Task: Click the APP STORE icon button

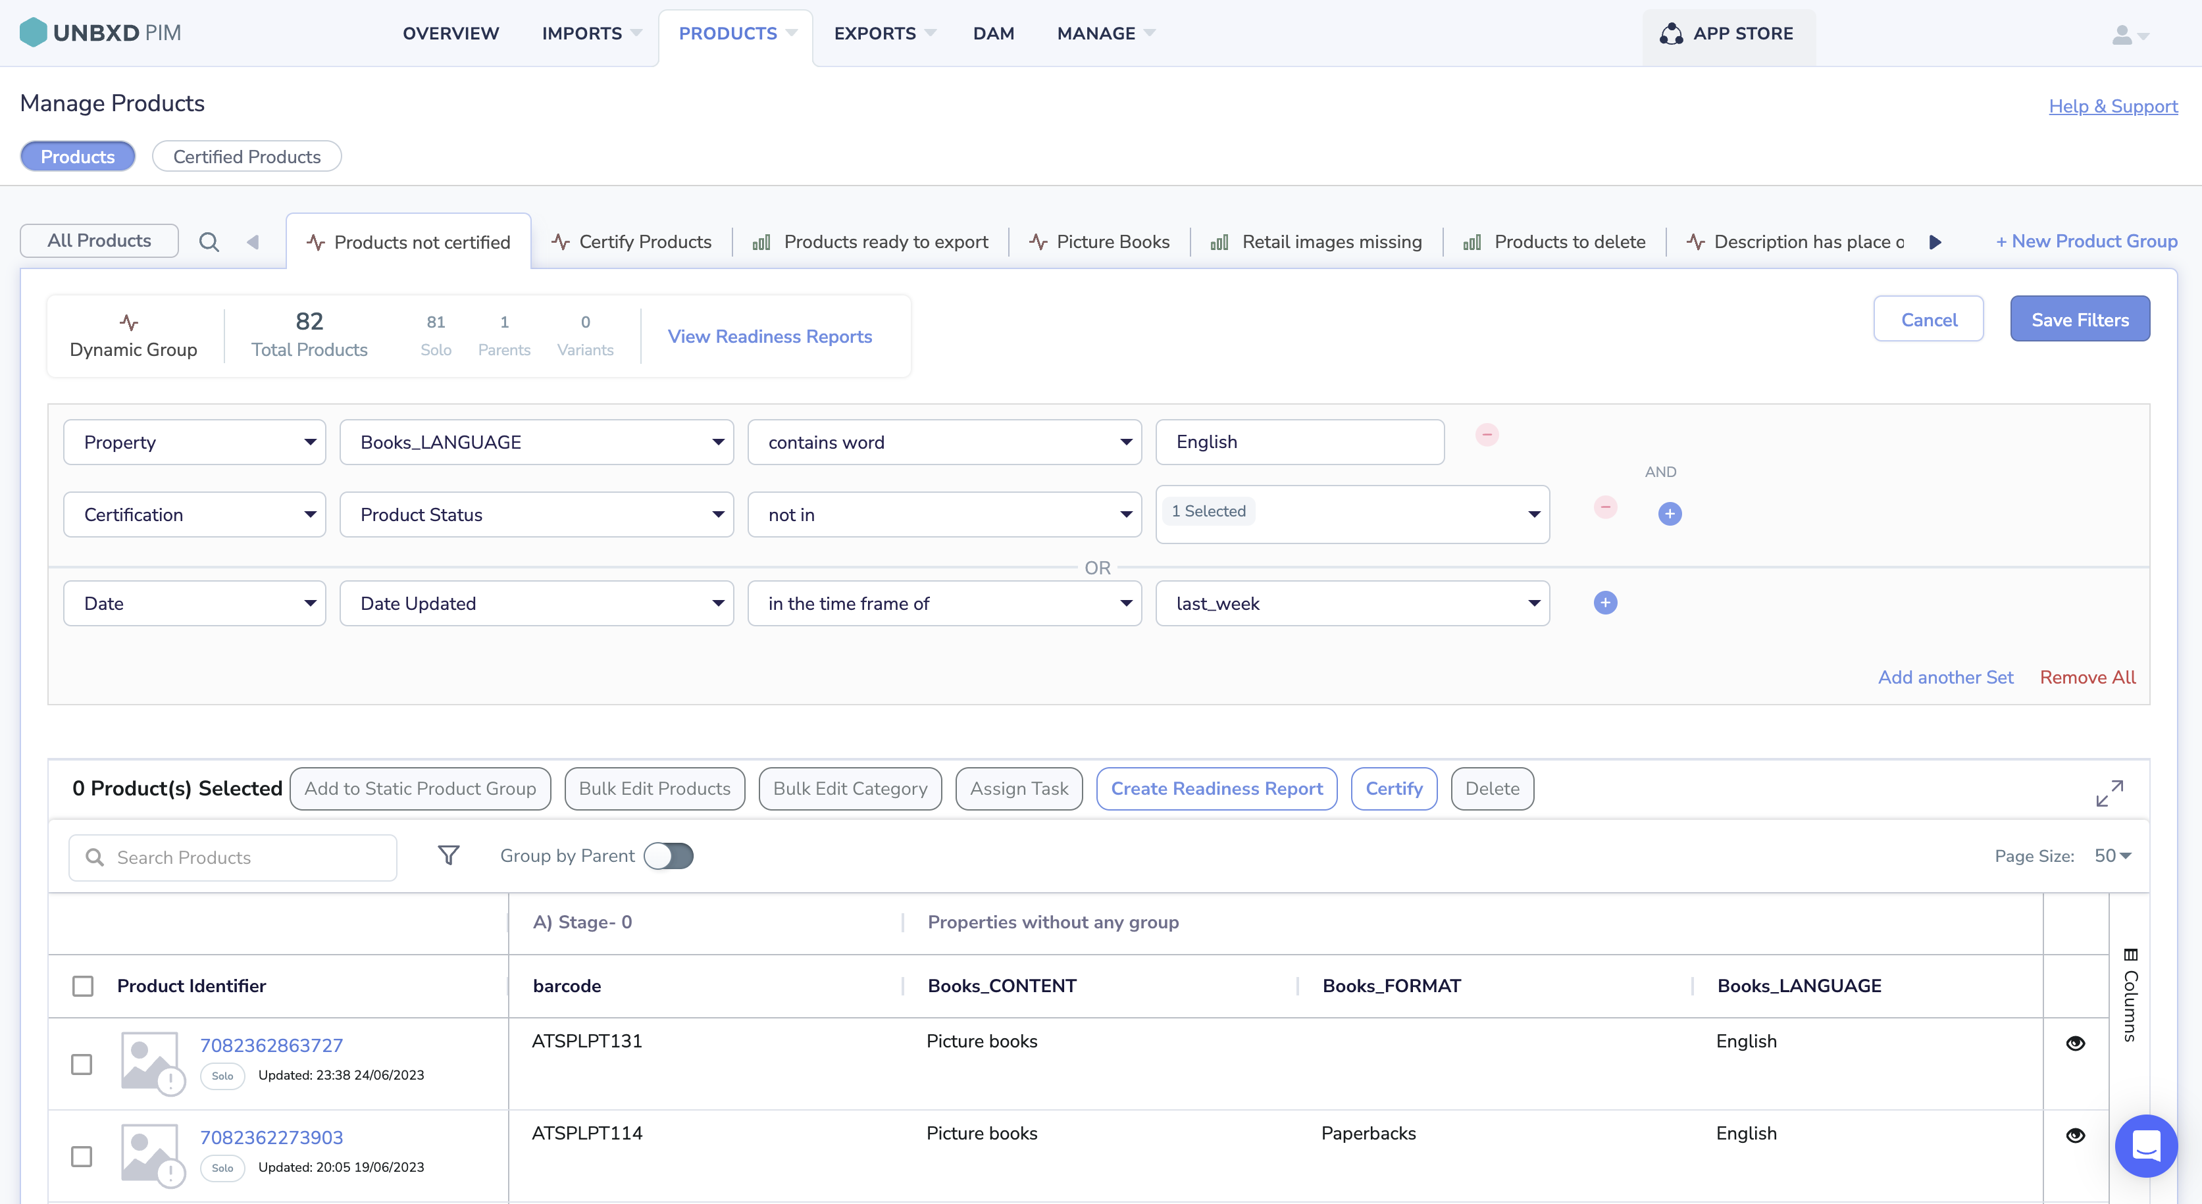Action: click(1728, 34)
